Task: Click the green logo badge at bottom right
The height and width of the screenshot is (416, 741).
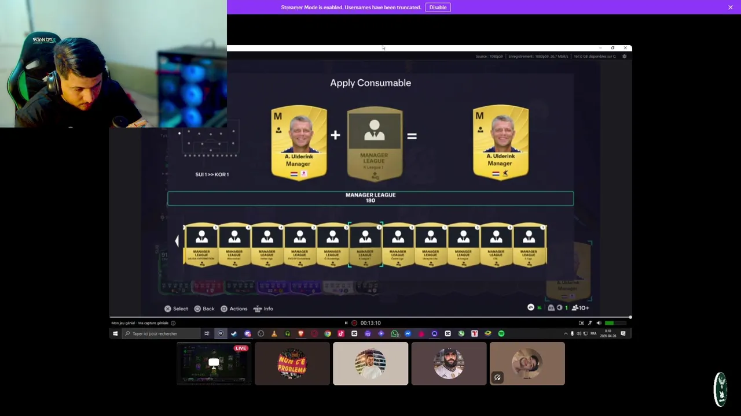Action: pyautogui.click(x=721, y=389)
